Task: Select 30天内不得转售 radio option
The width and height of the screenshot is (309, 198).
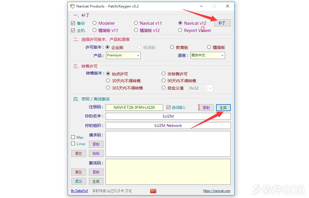Action: (108, 81)
